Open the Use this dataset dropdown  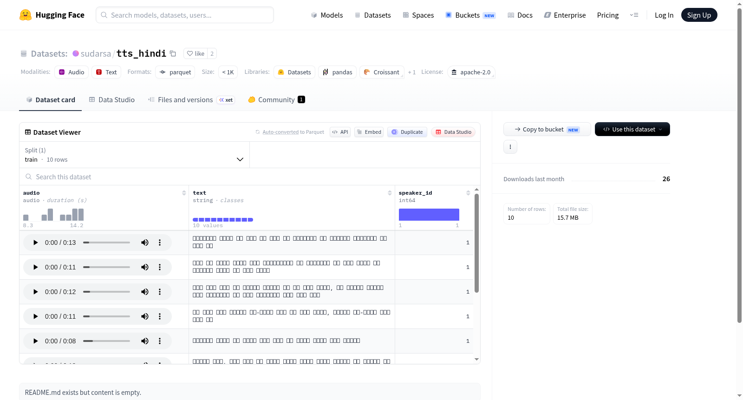[x=632, y=129]
